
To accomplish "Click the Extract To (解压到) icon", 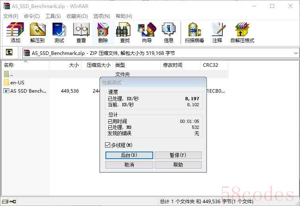I will click(x=37, y=33).
